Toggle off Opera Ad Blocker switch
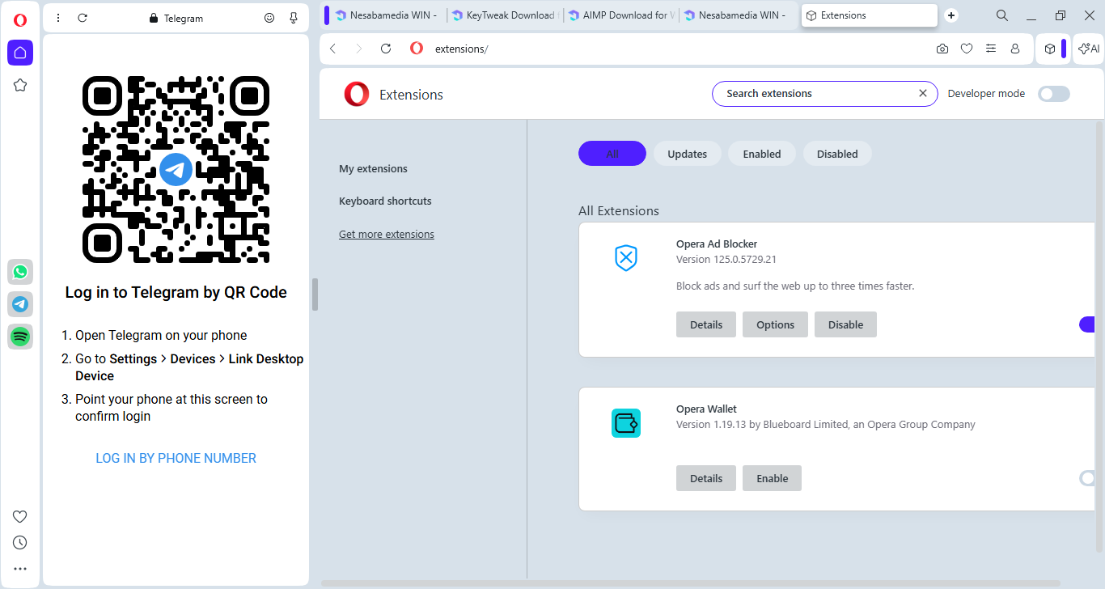1105x589 pixels. [x=1087, y=324]
